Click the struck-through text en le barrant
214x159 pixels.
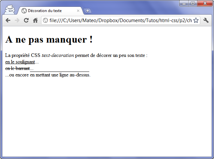click(18, 68)
